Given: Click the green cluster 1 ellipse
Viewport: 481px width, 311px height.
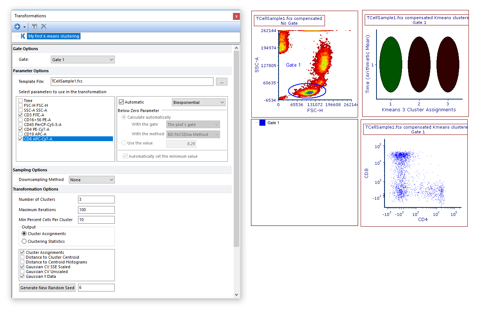Looking at the screenshot, I should coord(391,64).
